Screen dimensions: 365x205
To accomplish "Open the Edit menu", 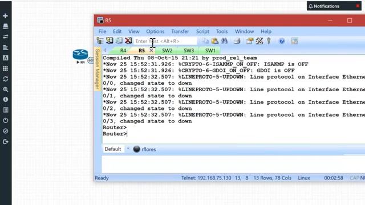I will [117, 31].
